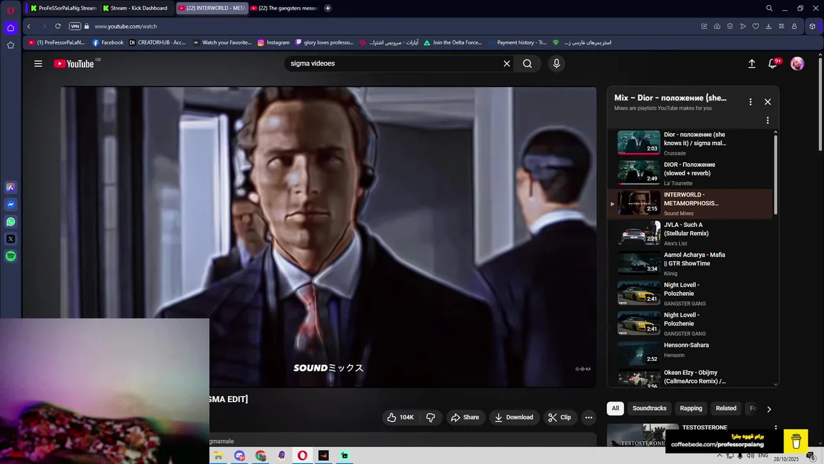The height and width of the screenshot is (464, 824).
Task: Switch to The gangsters message tab
Action: pyautogui.click(x=284, y=8)
